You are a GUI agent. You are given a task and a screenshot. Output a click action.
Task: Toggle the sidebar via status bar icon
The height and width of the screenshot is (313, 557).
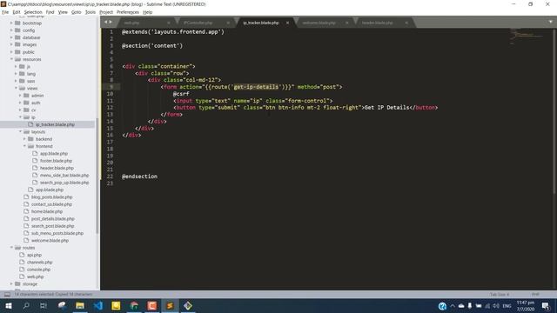[7, 294]
